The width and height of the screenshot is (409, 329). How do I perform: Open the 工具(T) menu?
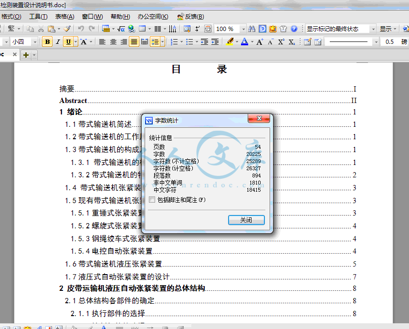pos(38,17)
